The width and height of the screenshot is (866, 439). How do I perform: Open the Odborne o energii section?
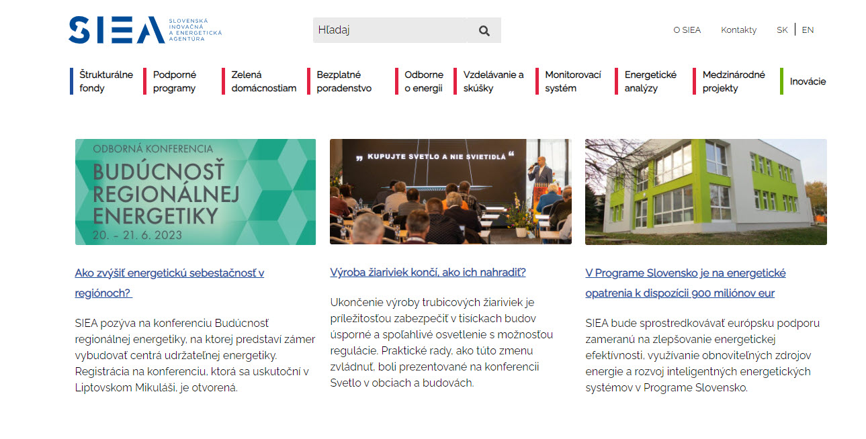(x=422, y=81)
